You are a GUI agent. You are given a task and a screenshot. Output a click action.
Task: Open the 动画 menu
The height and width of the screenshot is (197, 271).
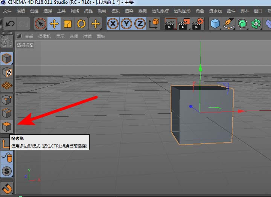click(x=102, y=11)
